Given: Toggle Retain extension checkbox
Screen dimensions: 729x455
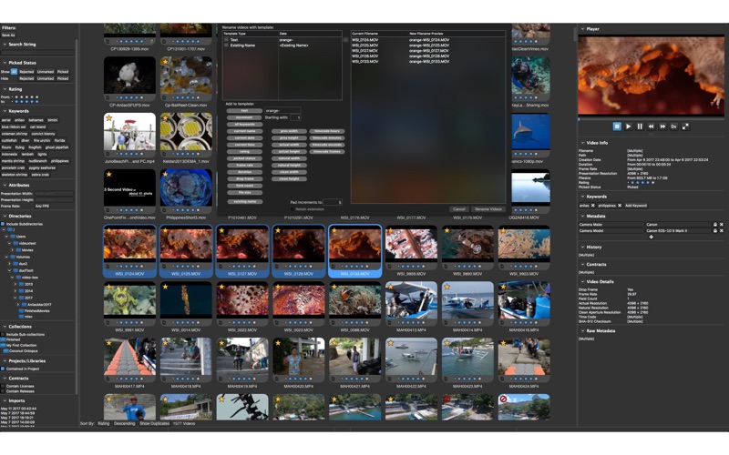Looking at the screenshot, I should pos(293,209).
